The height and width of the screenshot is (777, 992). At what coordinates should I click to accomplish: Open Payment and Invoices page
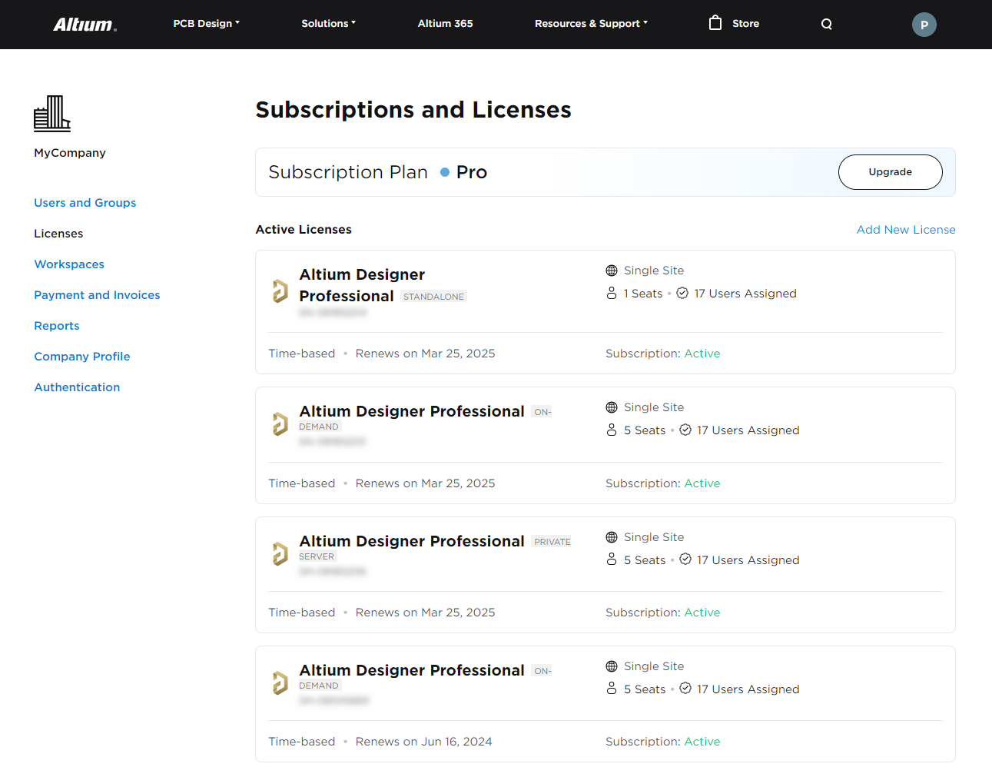97,295
